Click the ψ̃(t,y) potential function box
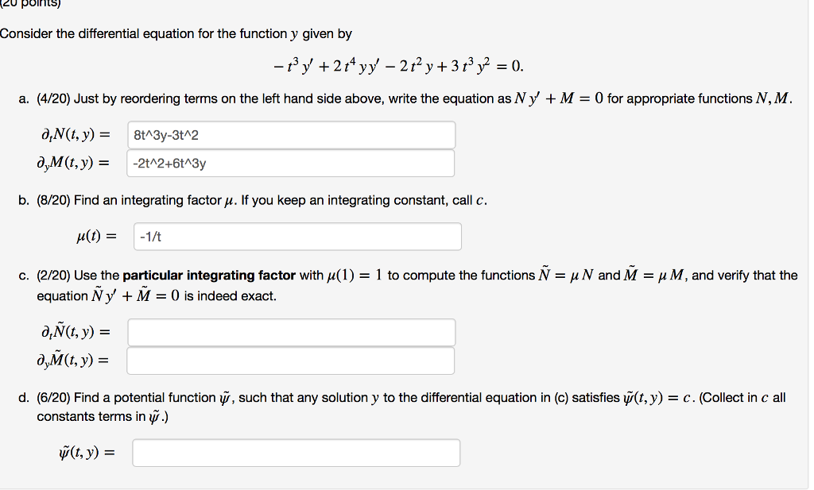This screenshot has width=814, height=490. click(x=297, y=452)
